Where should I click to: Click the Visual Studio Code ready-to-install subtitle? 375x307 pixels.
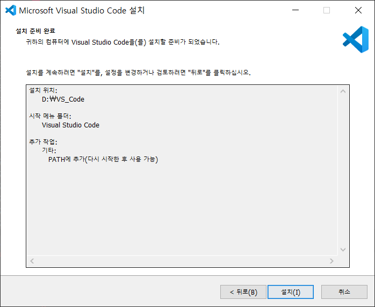122,42
